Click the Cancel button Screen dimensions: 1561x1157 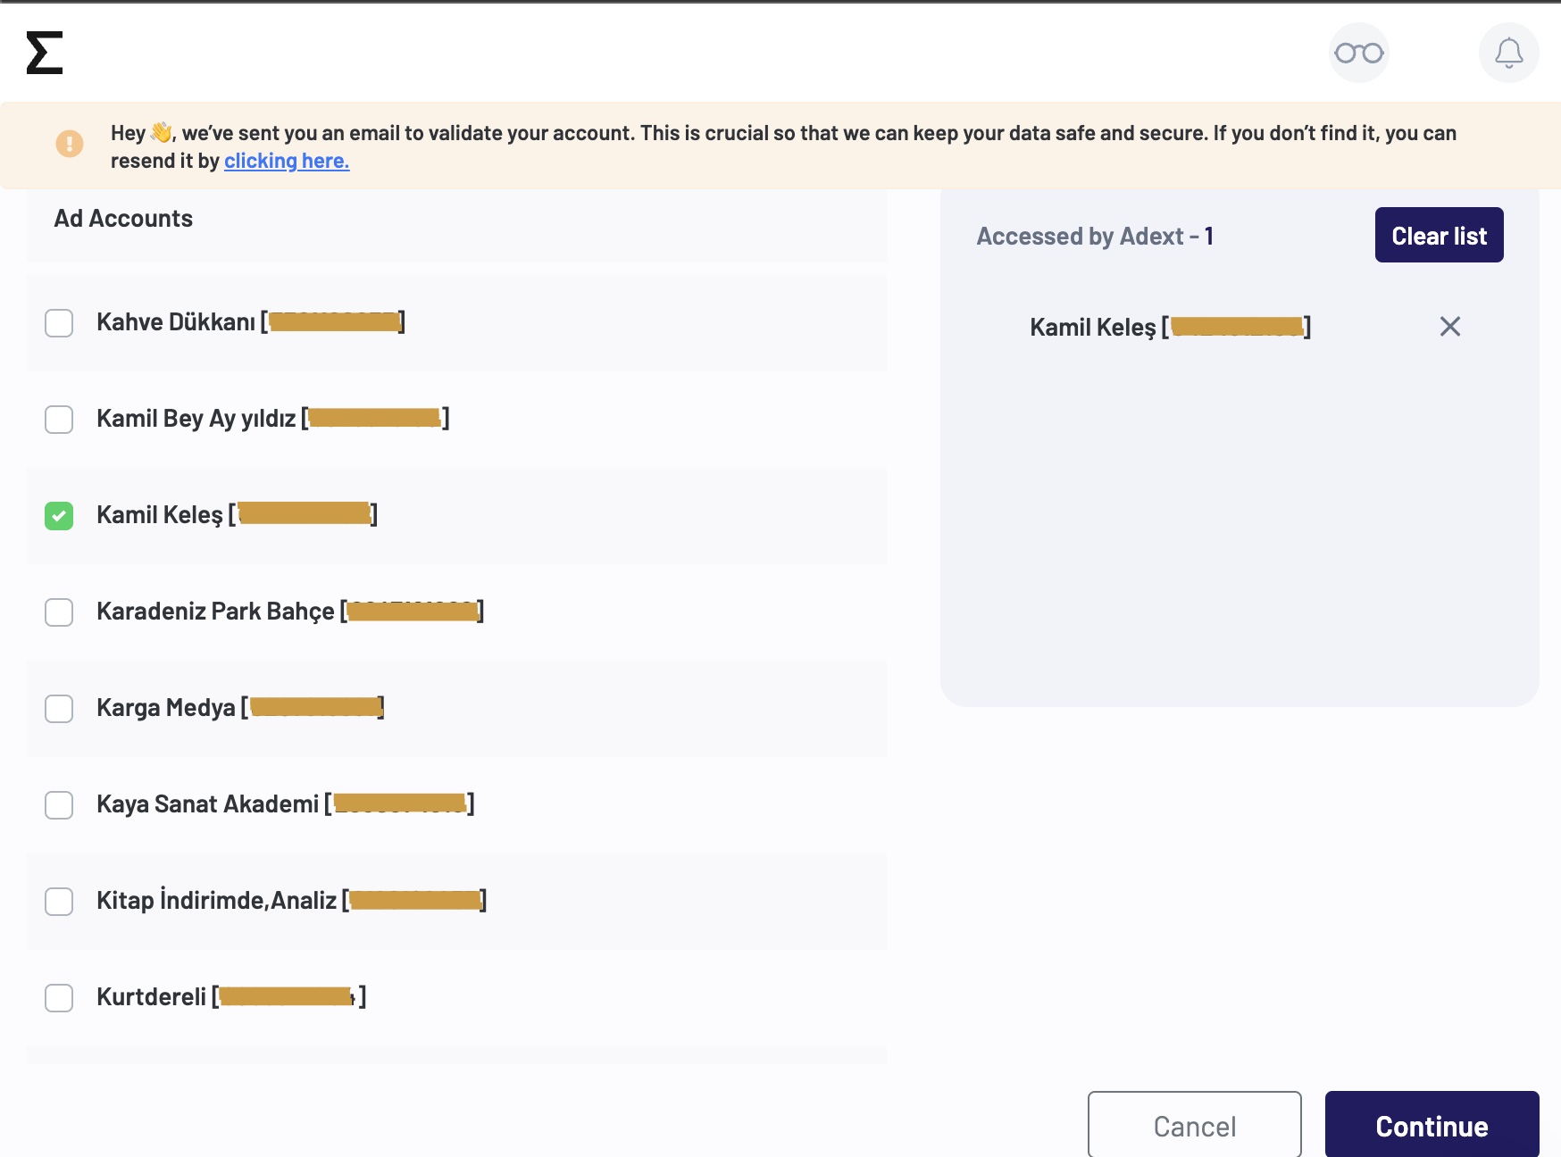(x=1194, y=1125)
